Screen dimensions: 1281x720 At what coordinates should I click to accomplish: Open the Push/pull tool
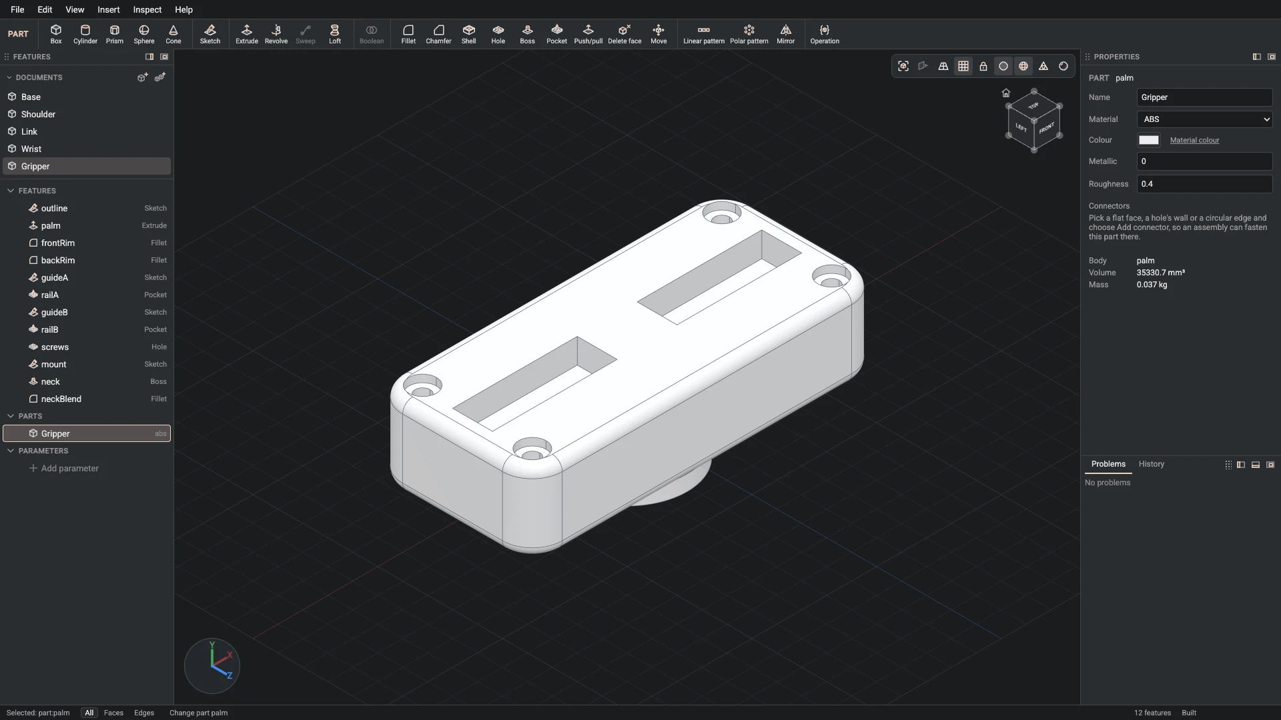pos(588,34)
